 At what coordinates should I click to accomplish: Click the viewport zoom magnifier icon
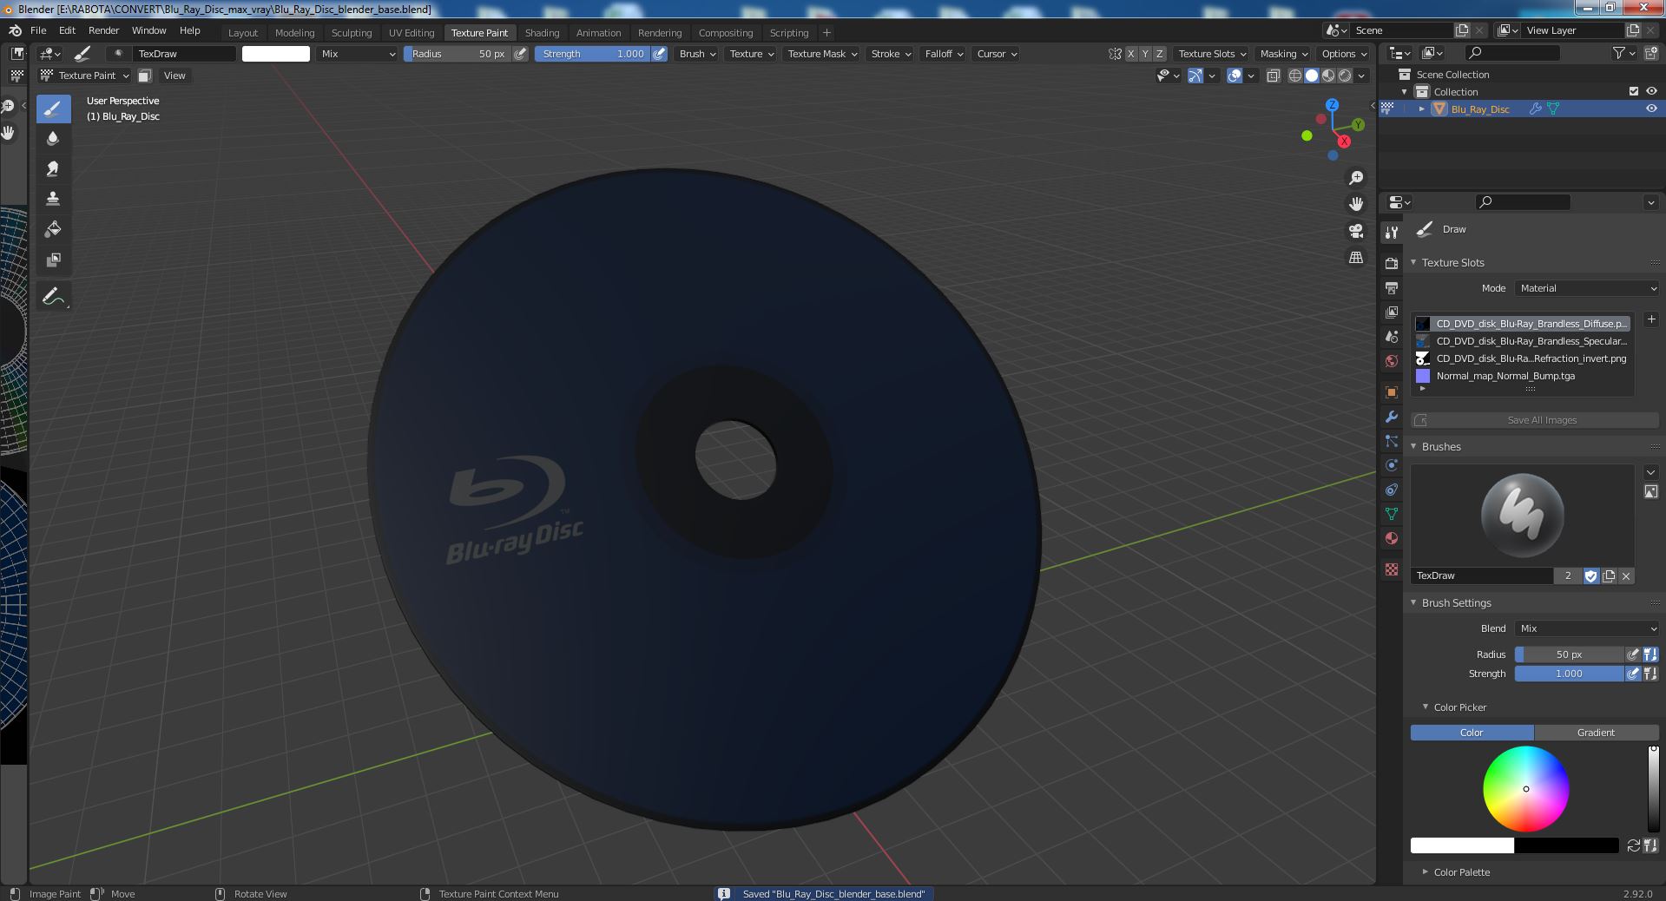pyautogui.click(x=1356, y=178)
